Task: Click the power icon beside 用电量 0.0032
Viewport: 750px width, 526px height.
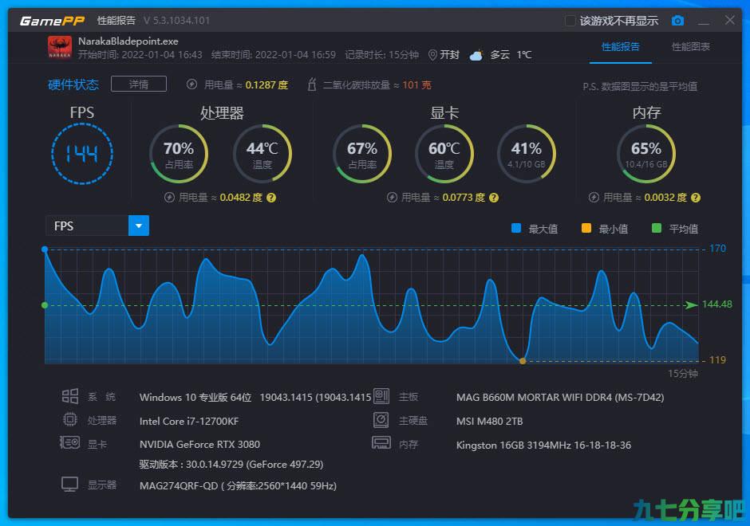Action: coord(594,198)
